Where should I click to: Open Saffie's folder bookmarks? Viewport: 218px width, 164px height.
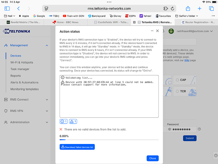pos(187,16)
